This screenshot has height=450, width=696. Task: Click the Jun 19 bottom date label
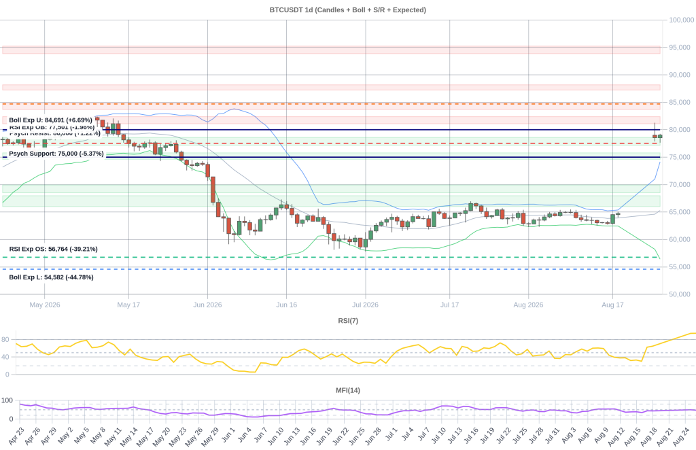point(325,436)
